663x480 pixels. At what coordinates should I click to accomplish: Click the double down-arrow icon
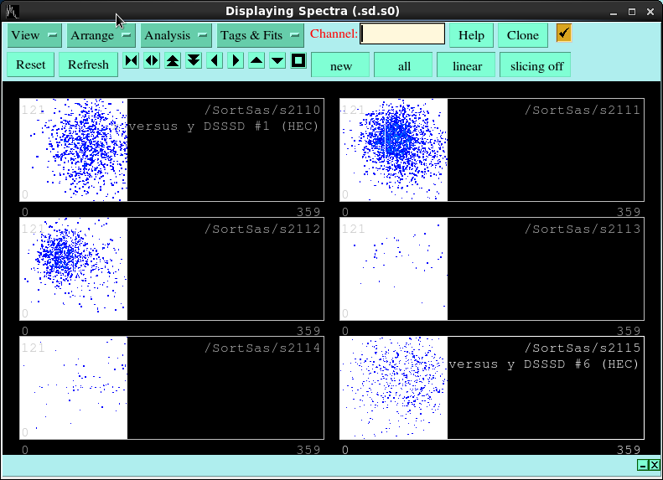click(194, 61)
